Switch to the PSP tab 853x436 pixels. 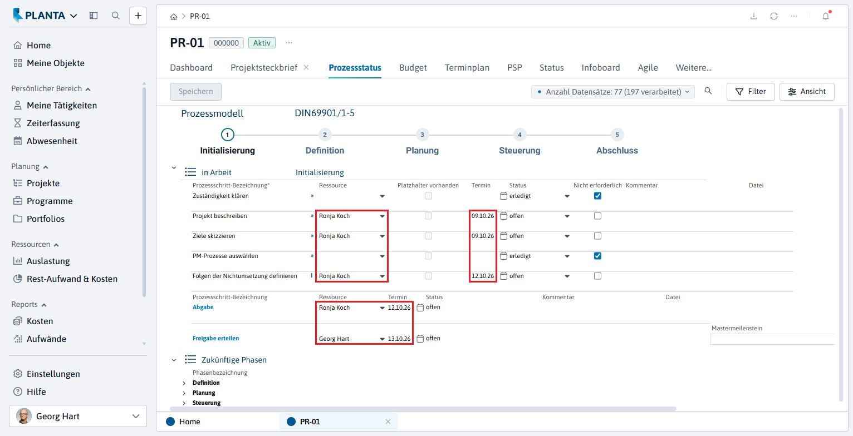coord(514,68)
